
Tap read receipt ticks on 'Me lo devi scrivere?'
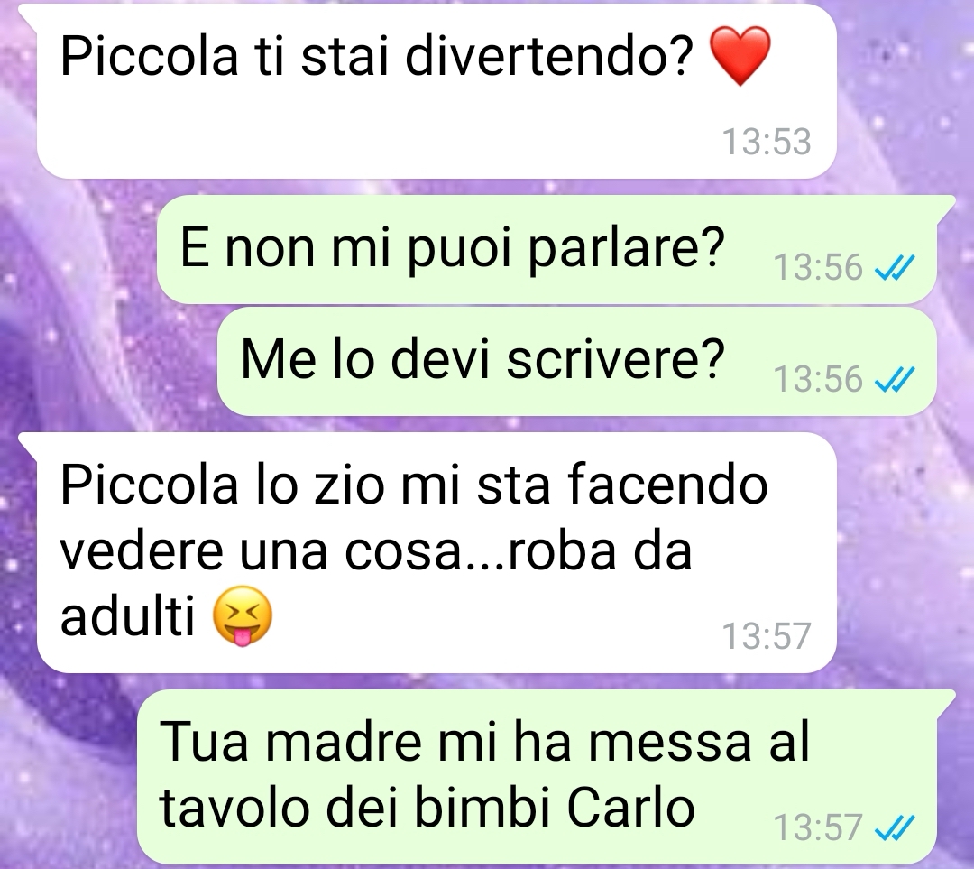pyautogui.click(x=894, y=379)
